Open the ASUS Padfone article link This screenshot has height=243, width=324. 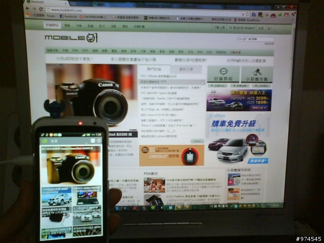[193, 196]
